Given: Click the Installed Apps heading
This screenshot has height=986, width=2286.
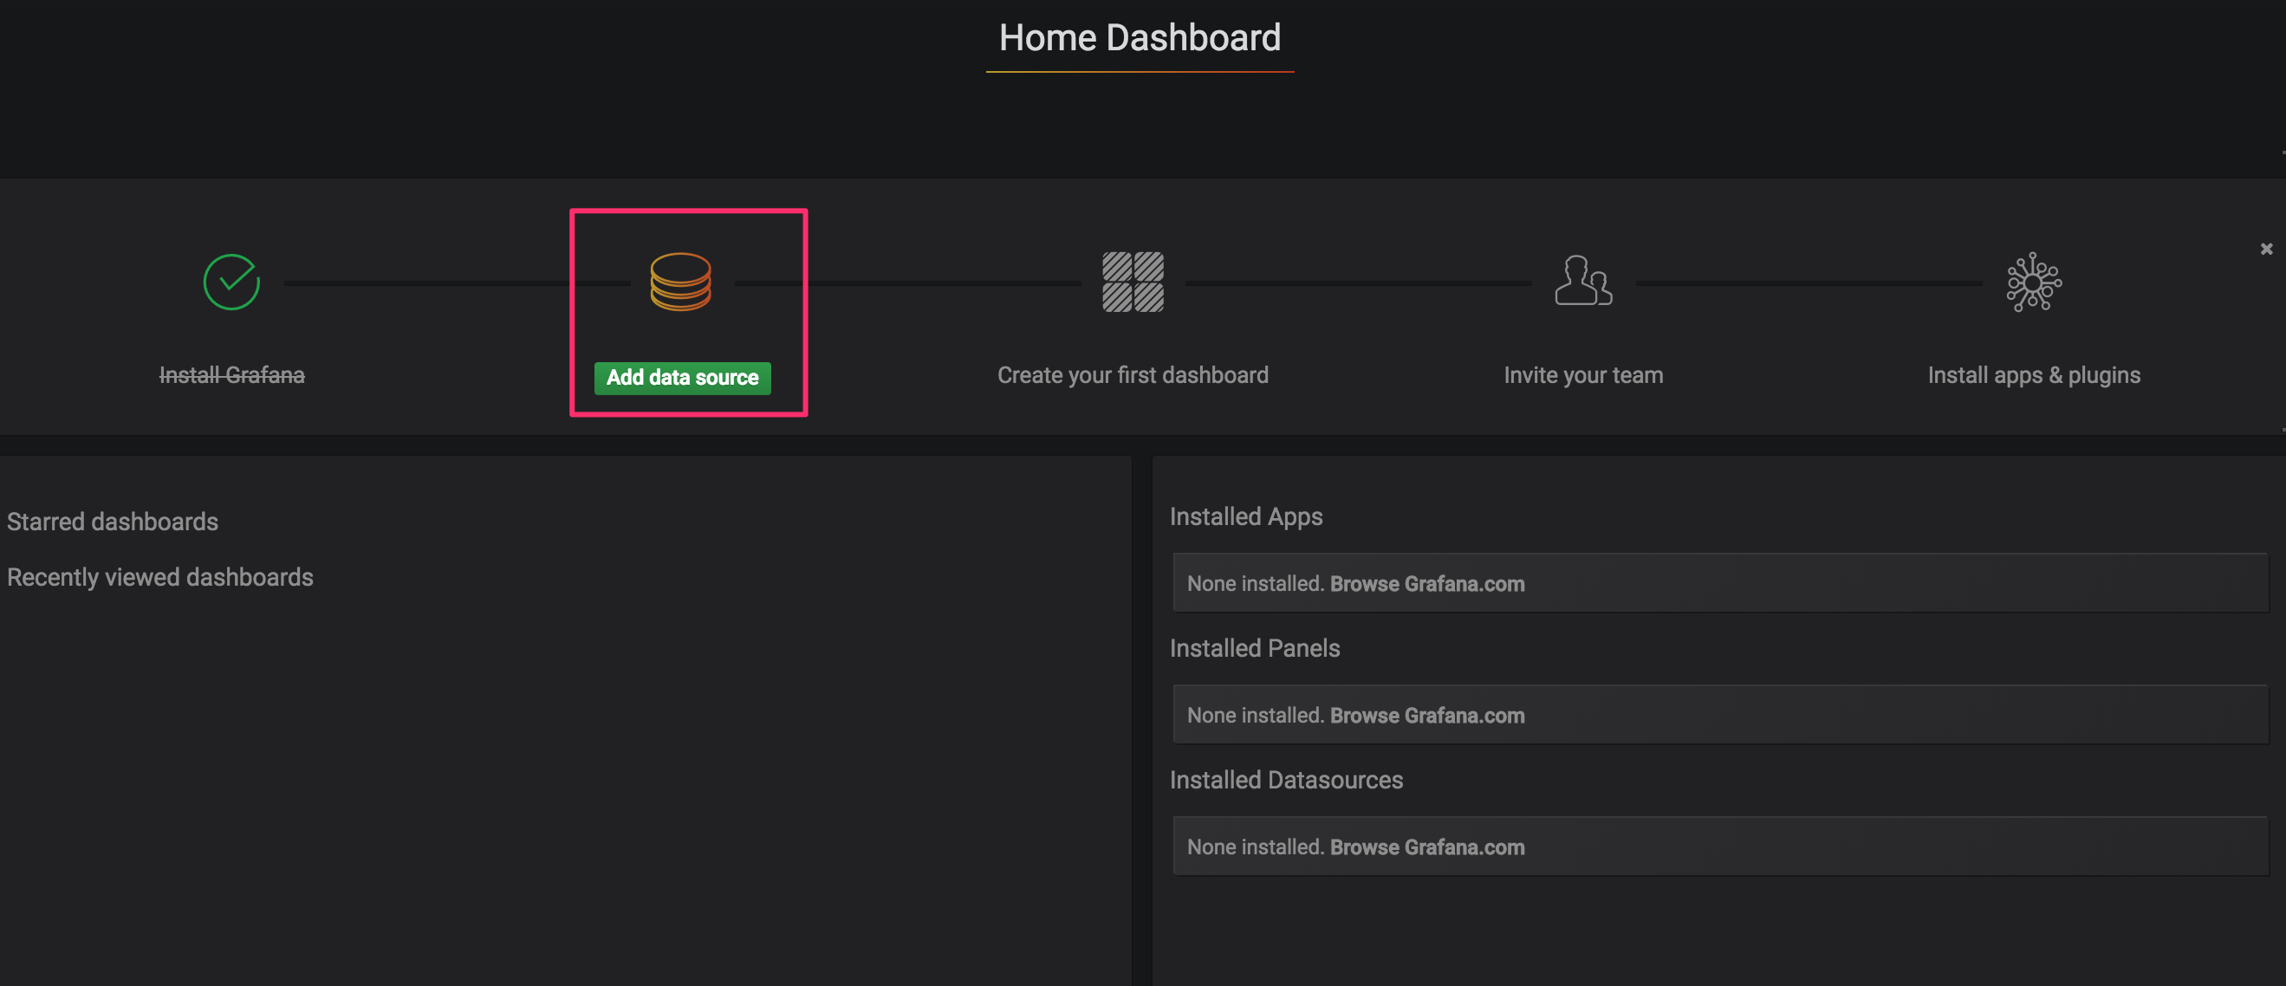Looking at the screenshot, I should point(1246,516).
